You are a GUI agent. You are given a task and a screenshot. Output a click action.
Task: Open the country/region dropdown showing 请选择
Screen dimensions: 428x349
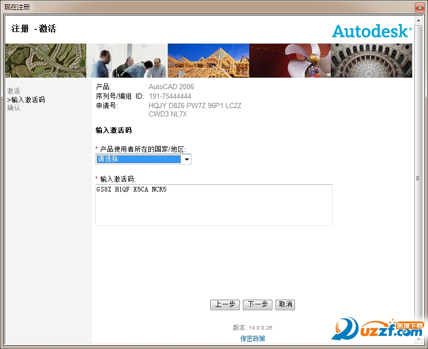click(x=143, y=159)
